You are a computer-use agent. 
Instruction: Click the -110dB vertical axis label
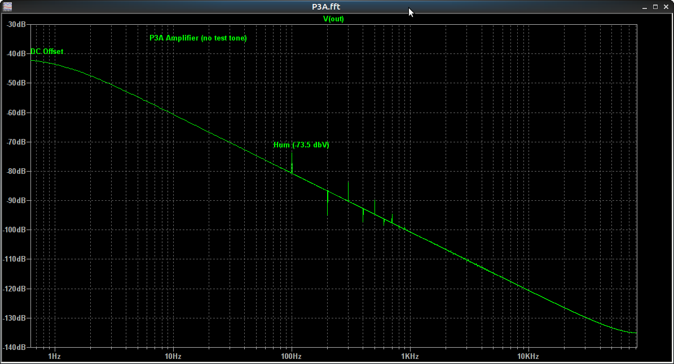(x=15, y=259)
